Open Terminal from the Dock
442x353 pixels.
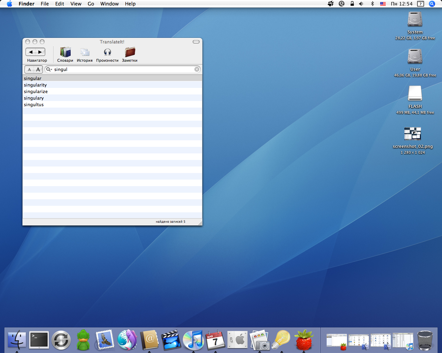coord(39,340)
